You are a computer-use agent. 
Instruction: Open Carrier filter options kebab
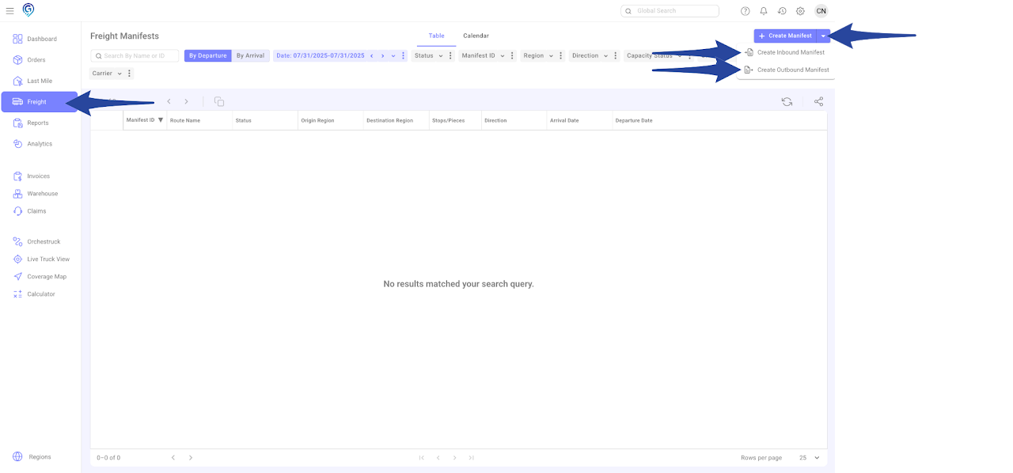130,74
